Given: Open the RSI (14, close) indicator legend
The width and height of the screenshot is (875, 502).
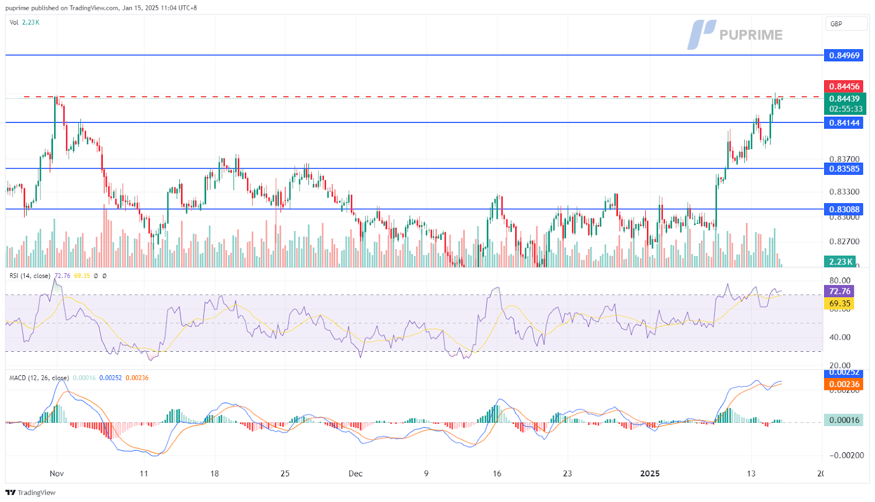Looking at the screenshot, I should 30,276.
